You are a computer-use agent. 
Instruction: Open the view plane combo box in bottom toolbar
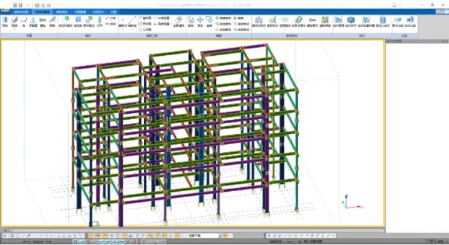click(x=205, y=236)
